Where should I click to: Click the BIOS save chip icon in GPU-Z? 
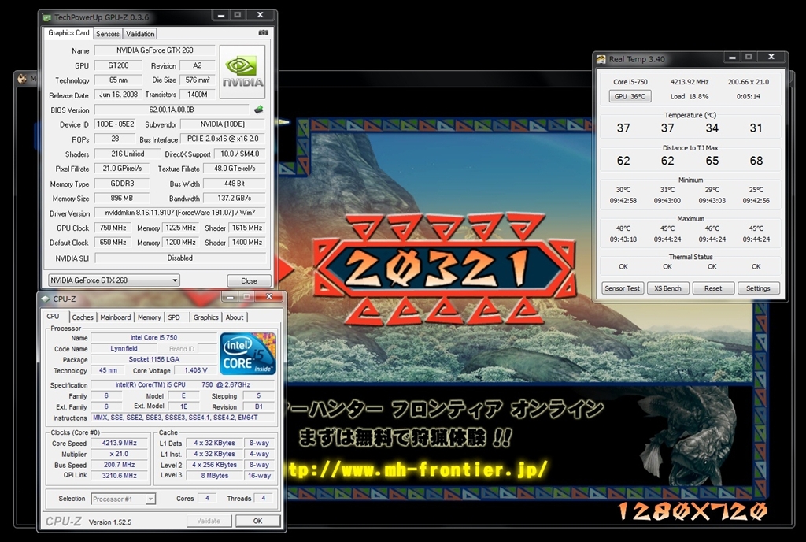pos(258,109)
